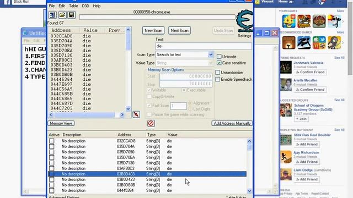Viewport: 353px width, 198px height.
Task: Click the Settings label under the logo
Action: [244, 36]
